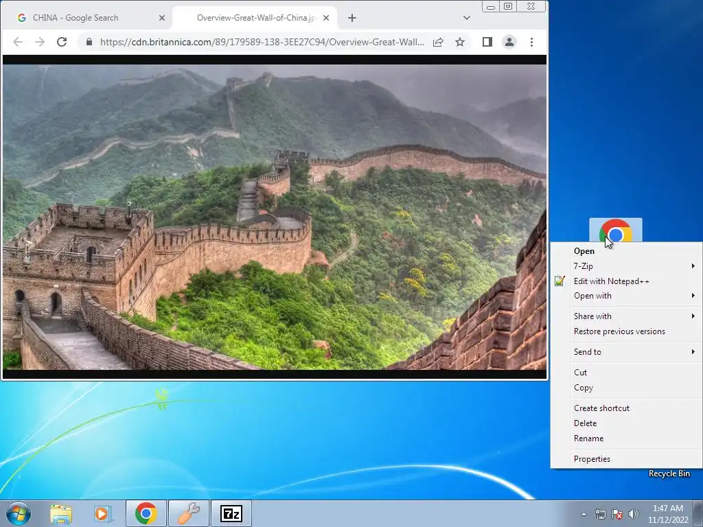
Task: Go back using Chrome's back arrow
Action: 18,42
